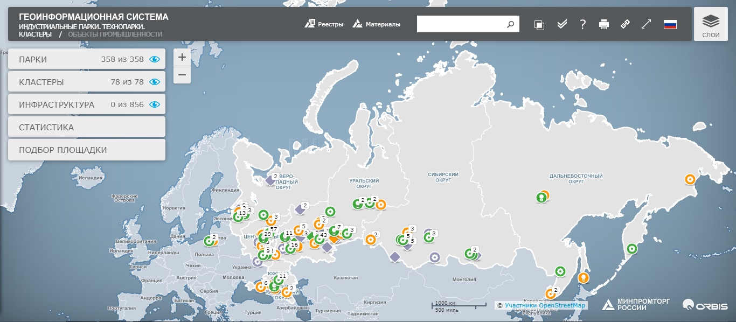Image resolution: width=736 pixels, height=322 pixels.
Task: Expand the Парки list panel
Action: click(x=54, y=59)
